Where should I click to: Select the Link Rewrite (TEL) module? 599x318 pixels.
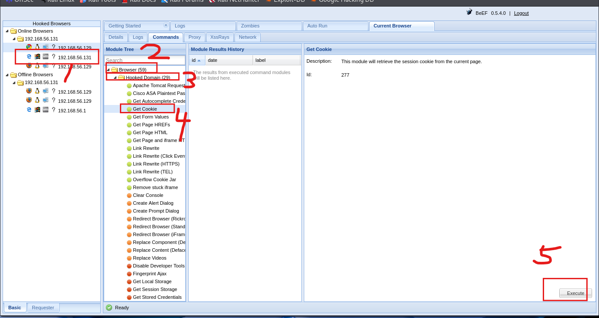[x=153, y=172]
